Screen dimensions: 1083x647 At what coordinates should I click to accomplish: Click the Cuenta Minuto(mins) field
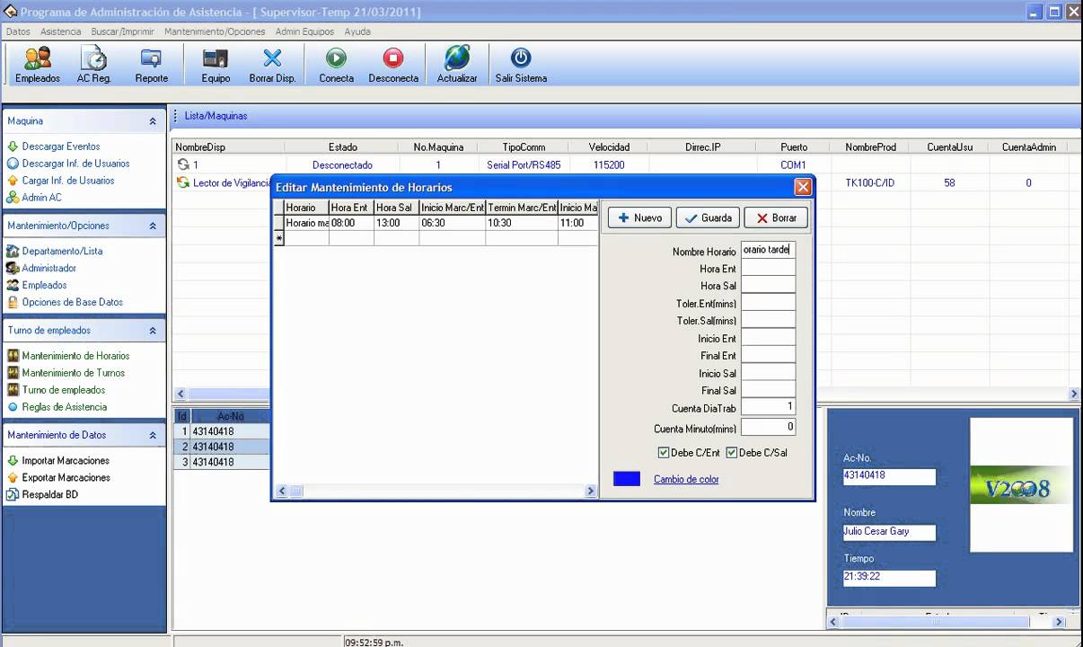768,427
